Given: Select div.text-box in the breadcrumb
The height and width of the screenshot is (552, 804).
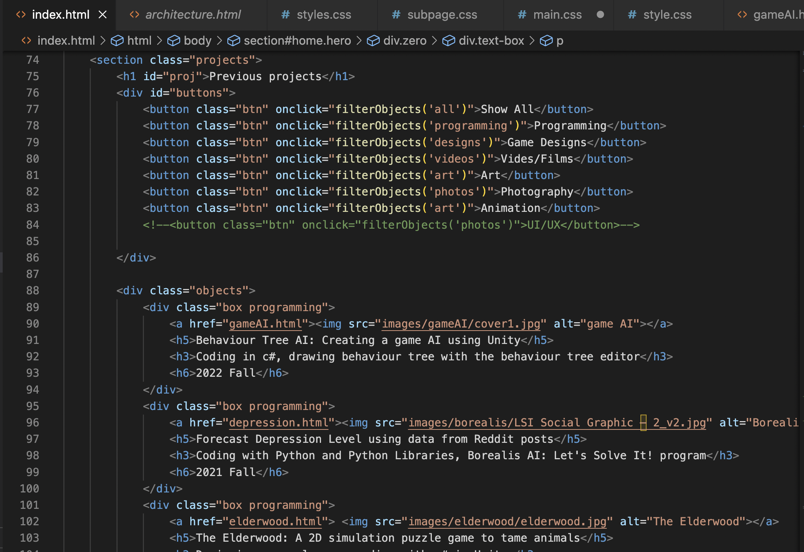Looking at the screenshot, I should click(491, 40).
